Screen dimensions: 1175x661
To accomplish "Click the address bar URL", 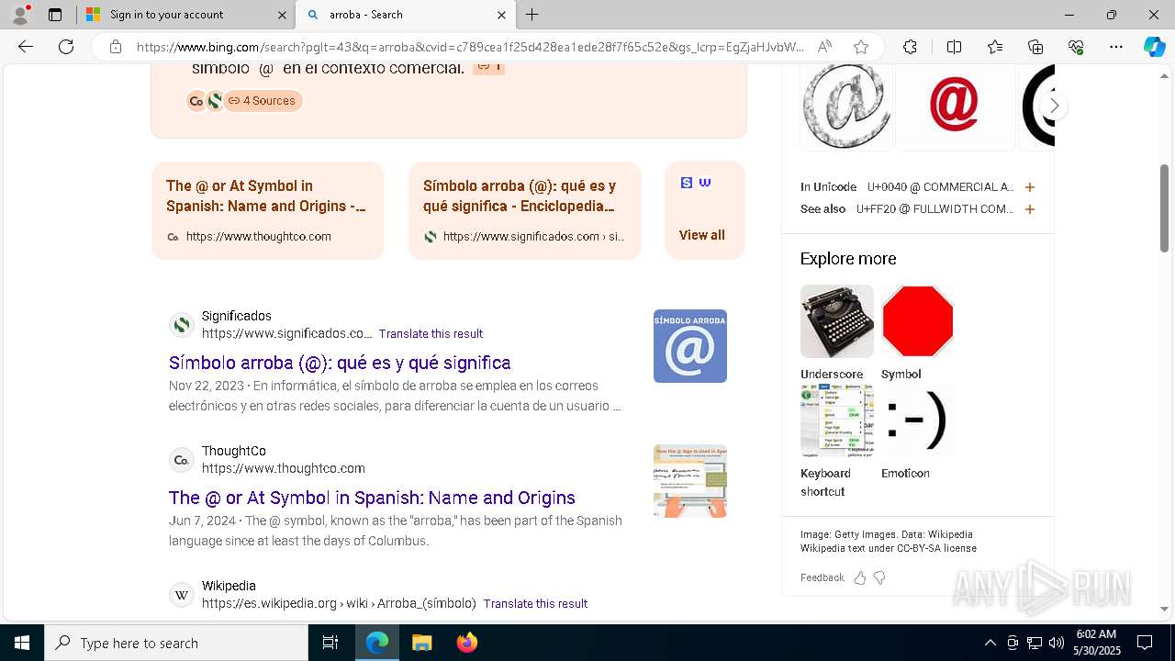I will point(470,47).
